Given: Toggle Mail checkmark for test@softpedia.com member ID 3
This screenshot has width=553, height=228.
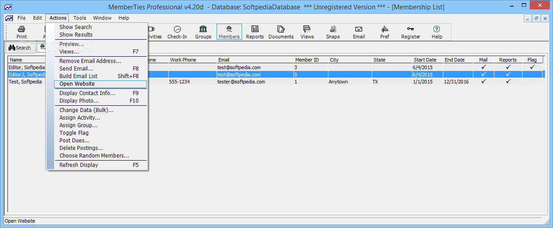Looking at the screenshot, I should [483, 67].
